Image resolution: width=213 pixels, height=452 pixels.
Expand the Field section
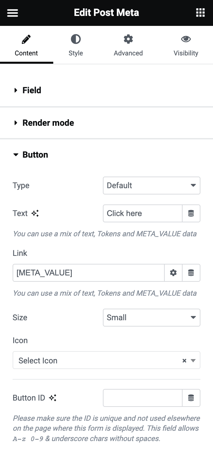32,90
